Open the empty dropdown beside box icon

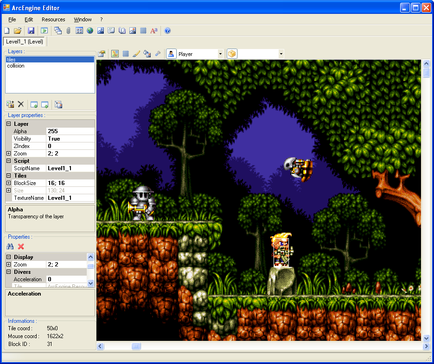tap(281, 54)
